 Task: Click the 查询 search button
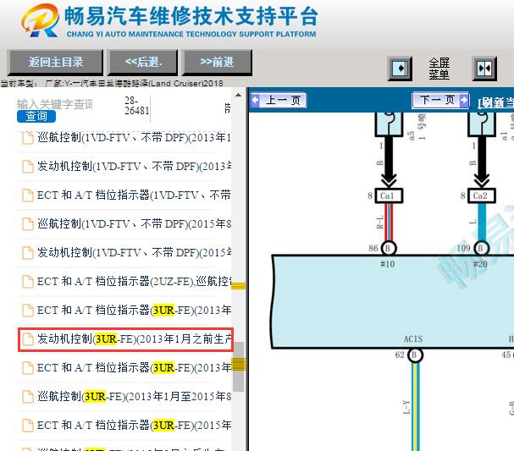[36, 116]
